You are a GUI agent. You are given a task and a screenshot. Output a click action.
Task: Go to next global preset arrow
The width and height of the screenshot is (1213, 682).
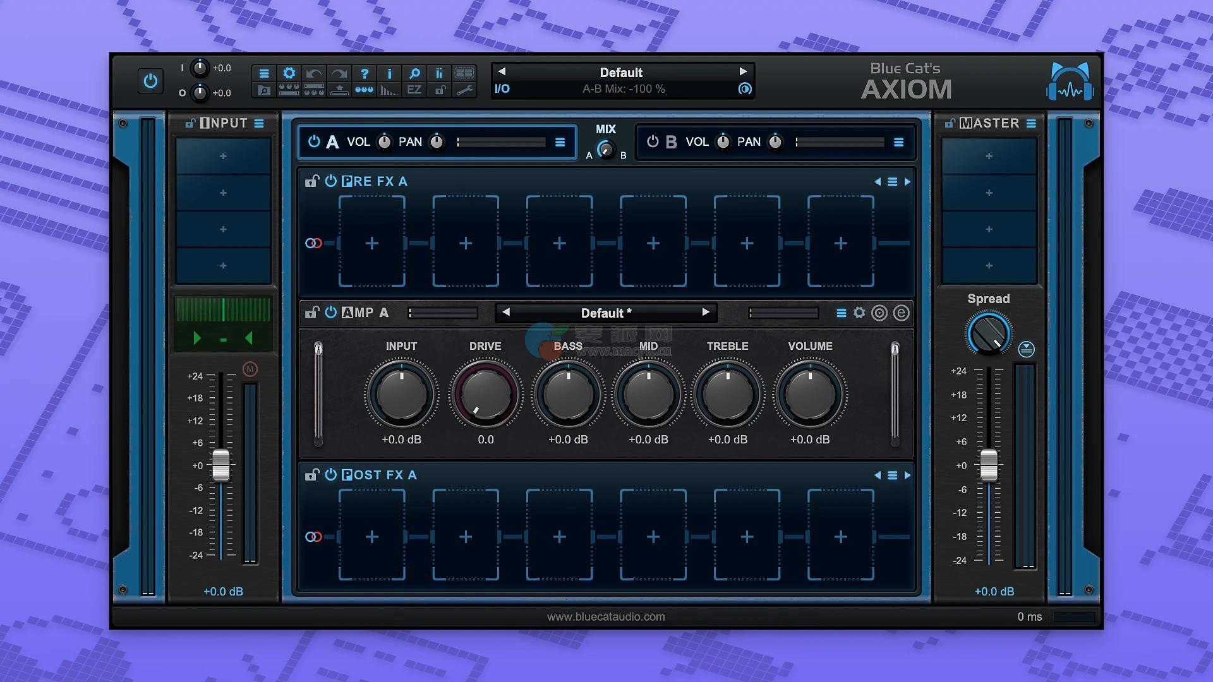pos(743,72)
